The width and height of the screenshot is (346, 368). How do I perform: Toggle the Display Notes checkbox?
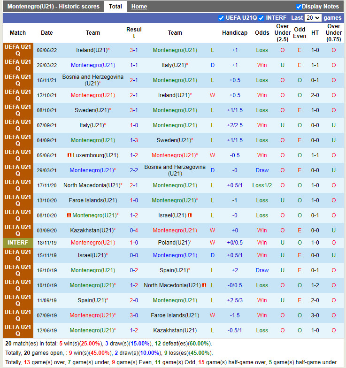[299, 7]
